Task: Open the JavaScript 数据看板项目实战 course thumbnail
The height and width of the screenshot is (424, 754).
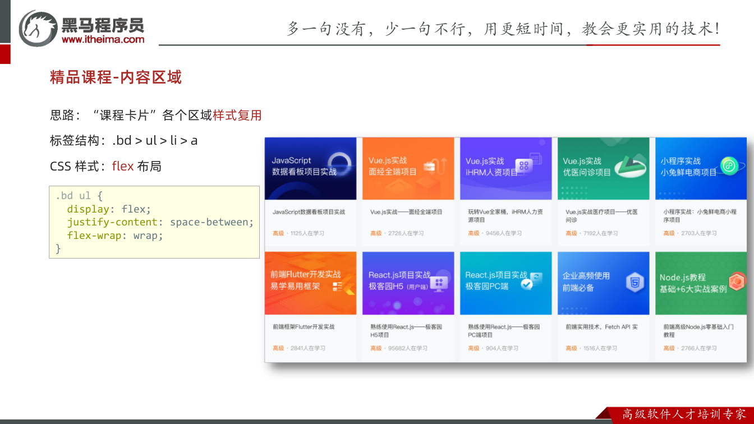Action: click(311, 168)
